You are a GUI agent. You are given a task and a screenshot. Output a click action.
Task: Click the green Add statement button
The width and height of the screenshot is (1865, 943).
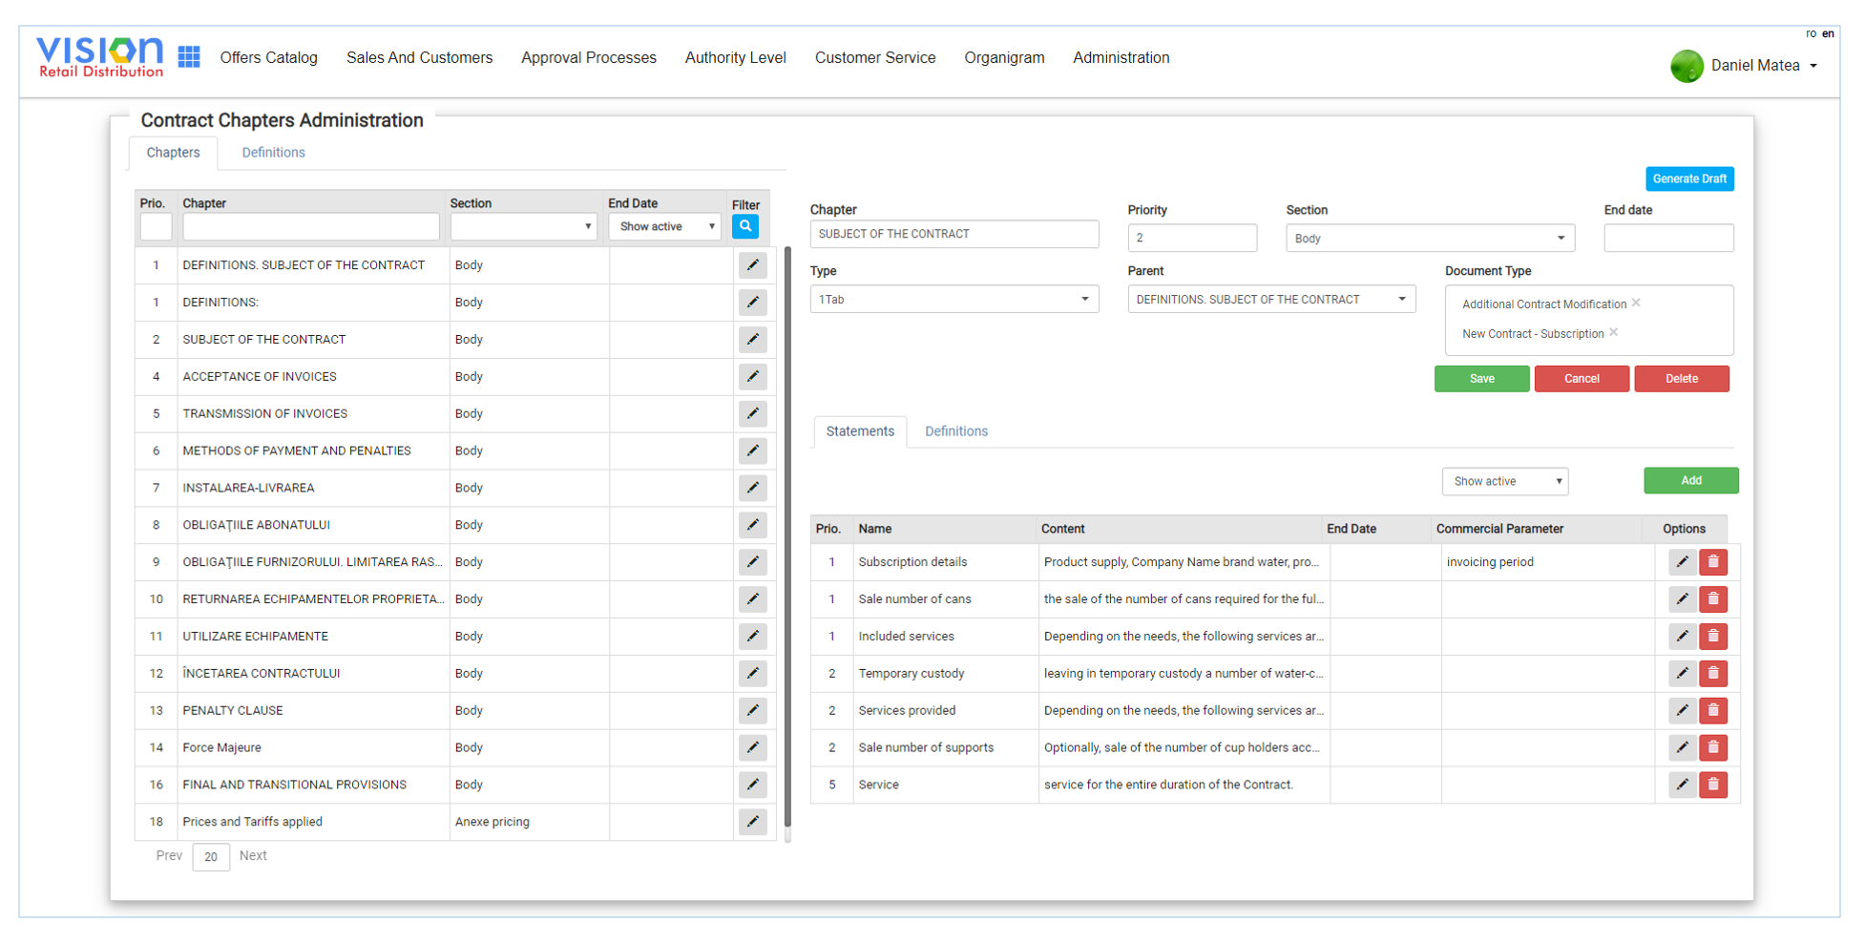(1691, 480)
